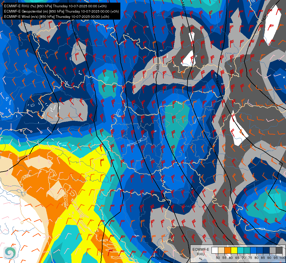Click the legend tick value 90
The image size is (286, 263).
269,258
